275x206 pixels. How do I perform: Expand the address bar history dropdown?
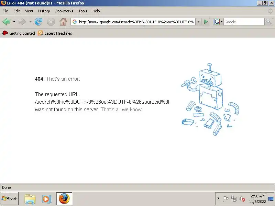[198, 22]
